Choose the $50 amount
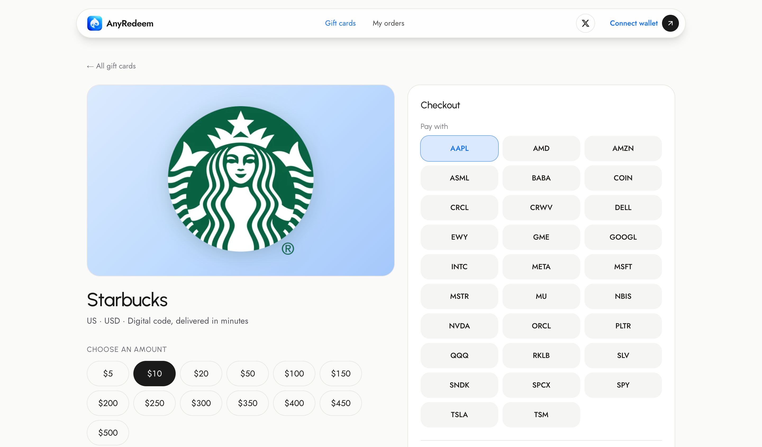This screenshot has width=762, height=447. [x=248, y=374]
